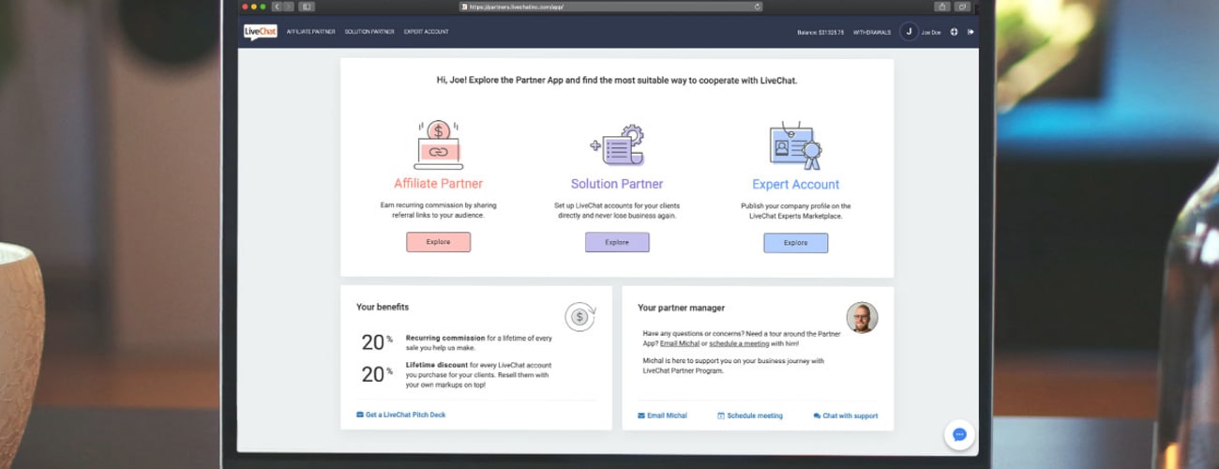Click the Solution Partner heading
1219x469 pixels.
point(617,184)
